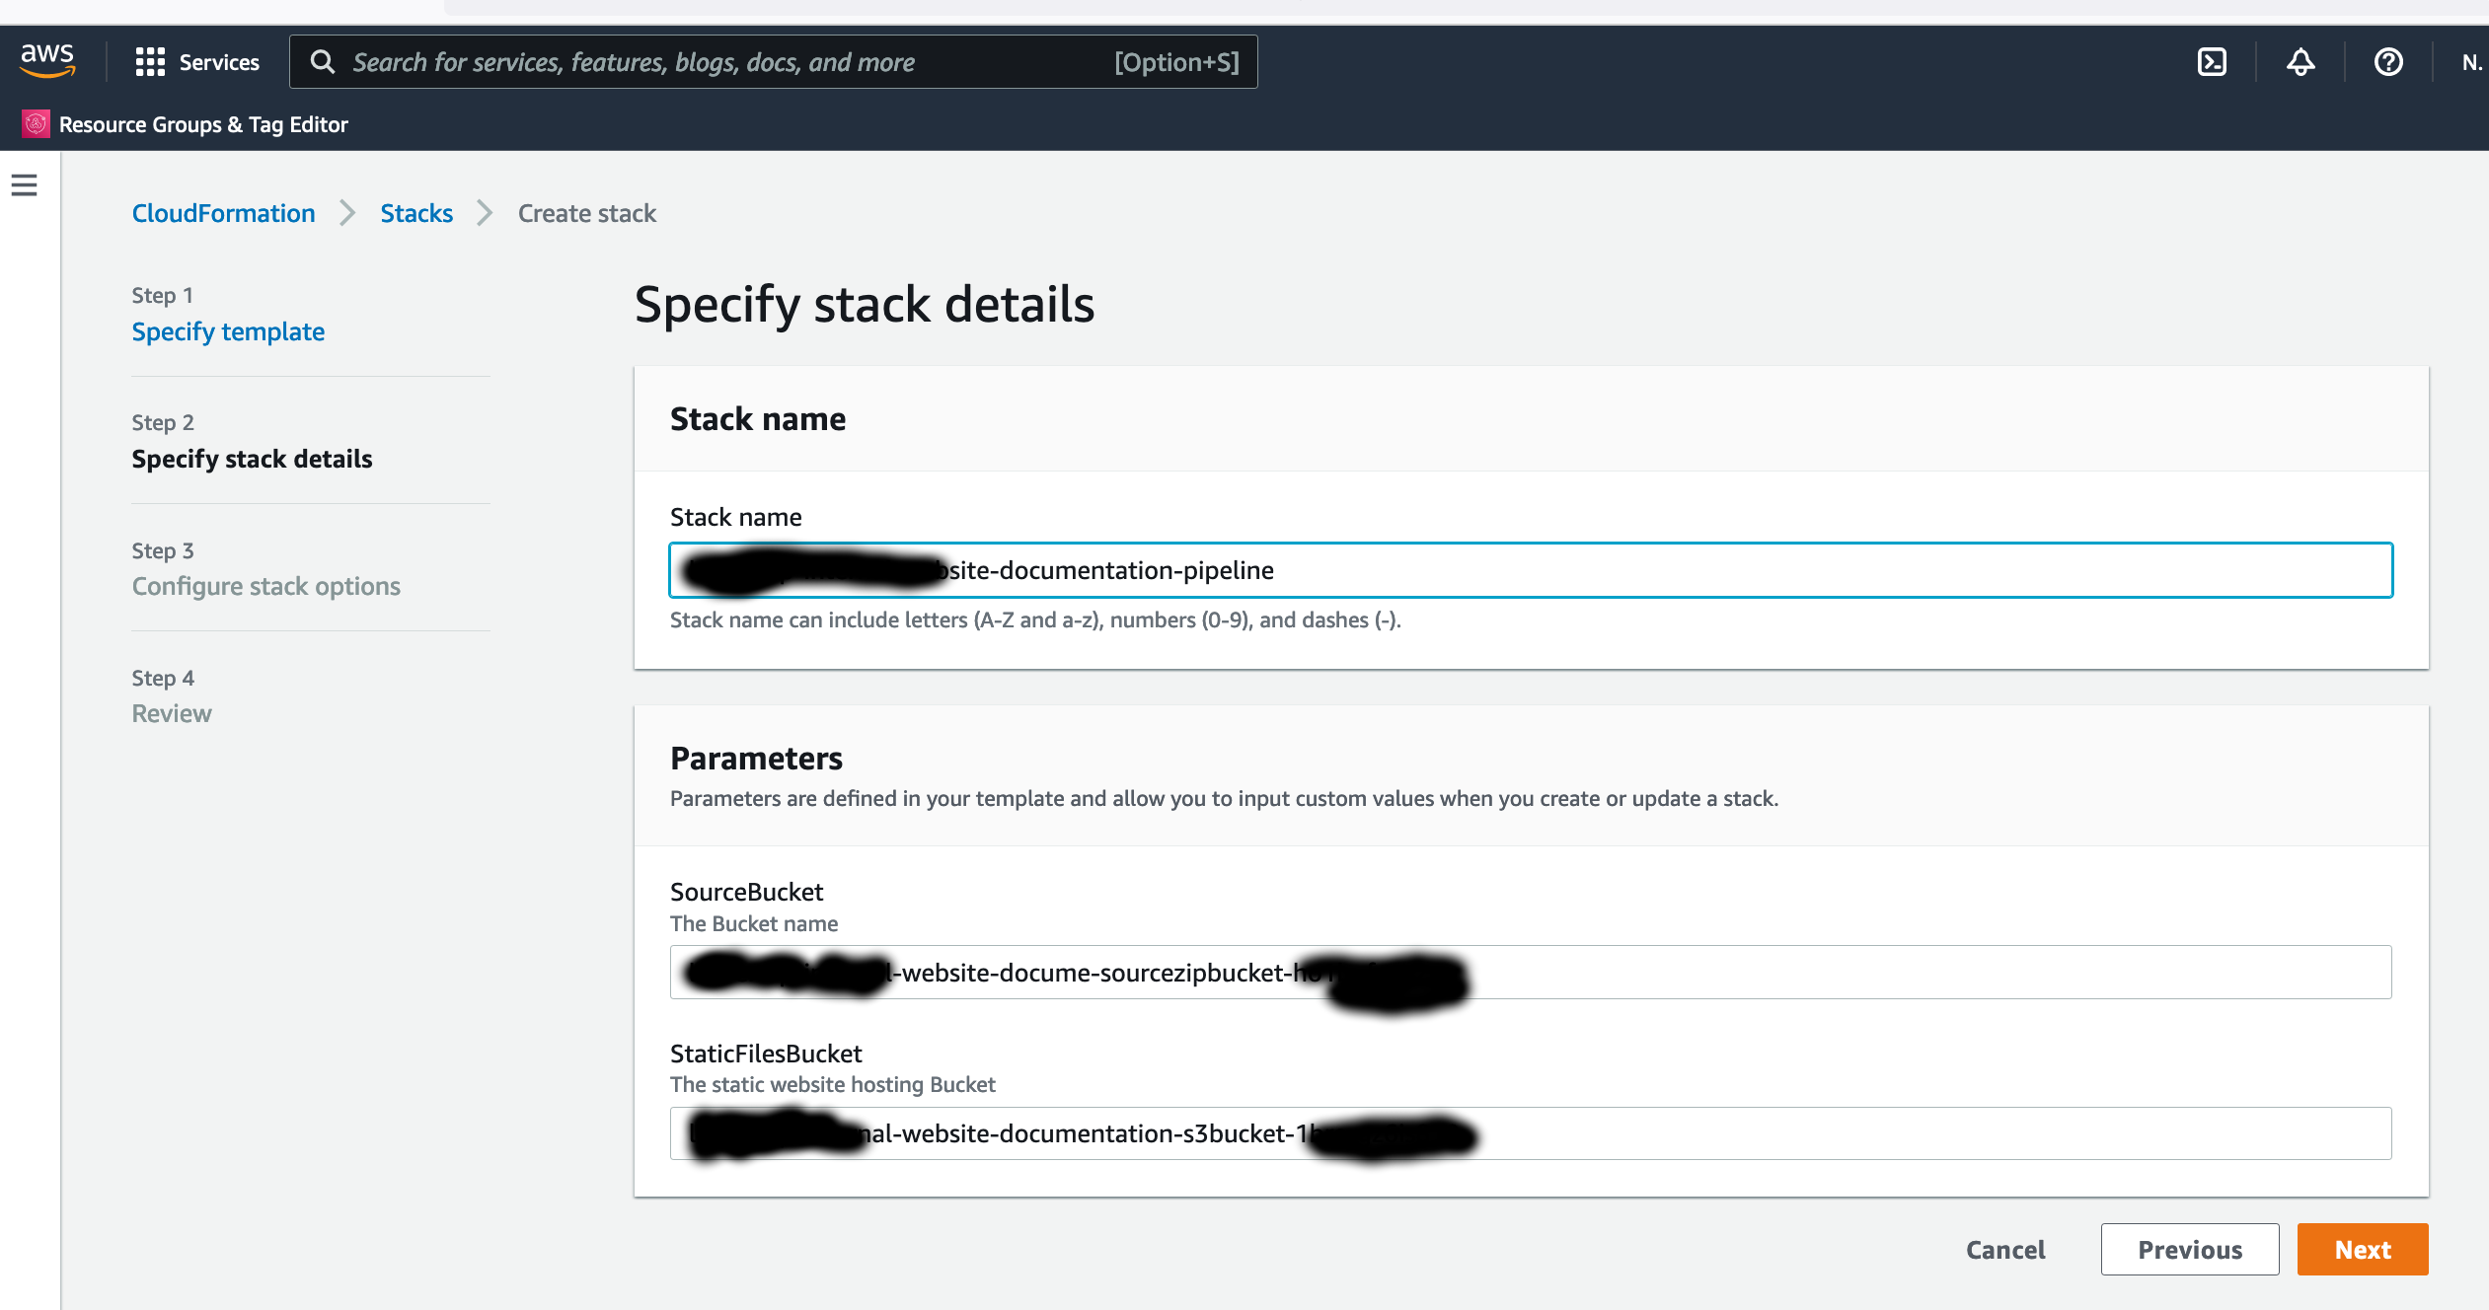Screen dimensions: 2489x1310
Task: Navigate to Stacks breadcrumb
Action: [x=416, y=213]
